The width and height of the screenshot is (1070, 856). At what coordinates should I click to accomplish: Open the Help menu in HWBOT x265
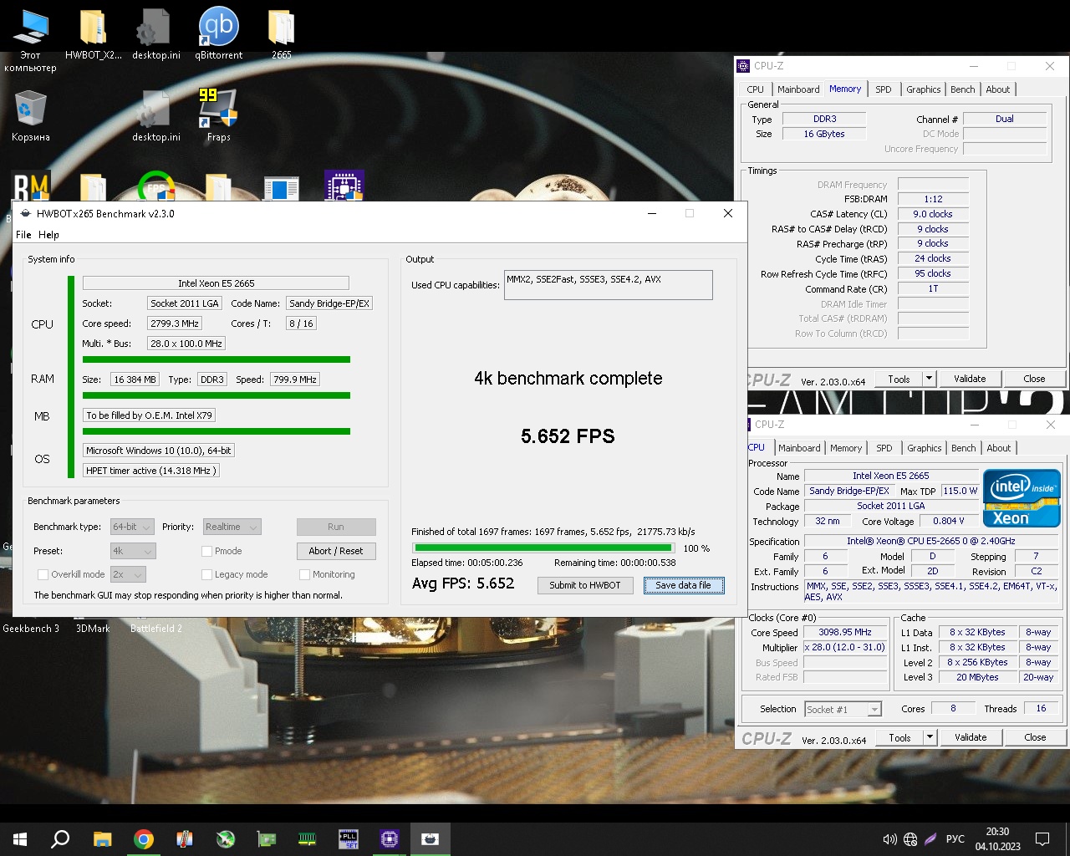coord(48,235)
